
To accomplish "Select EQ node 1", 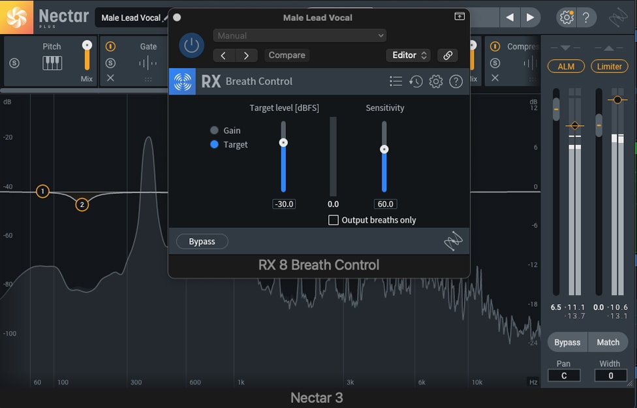I will click(x=42, y=191).
